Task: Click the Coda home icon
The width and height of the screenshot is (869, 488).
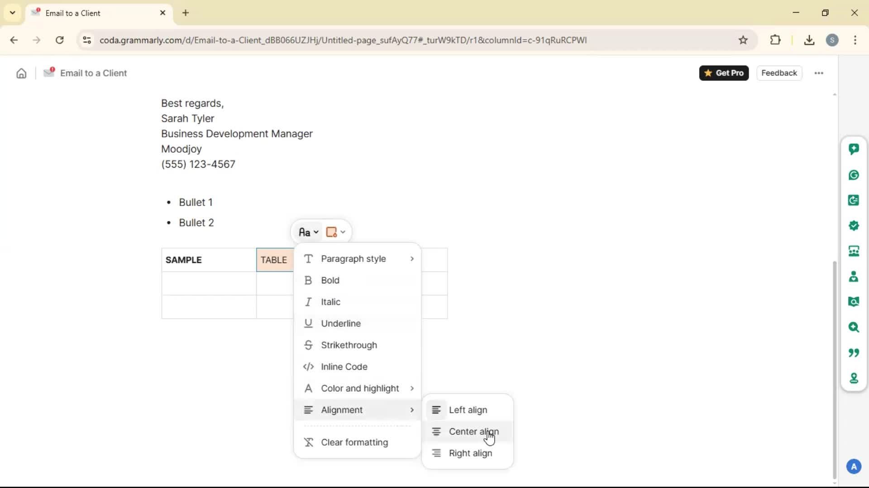Action: tap(21, 73)
